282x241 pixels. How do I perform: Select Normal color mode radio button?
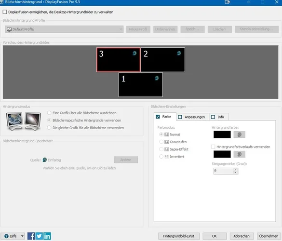pos(161,134)
